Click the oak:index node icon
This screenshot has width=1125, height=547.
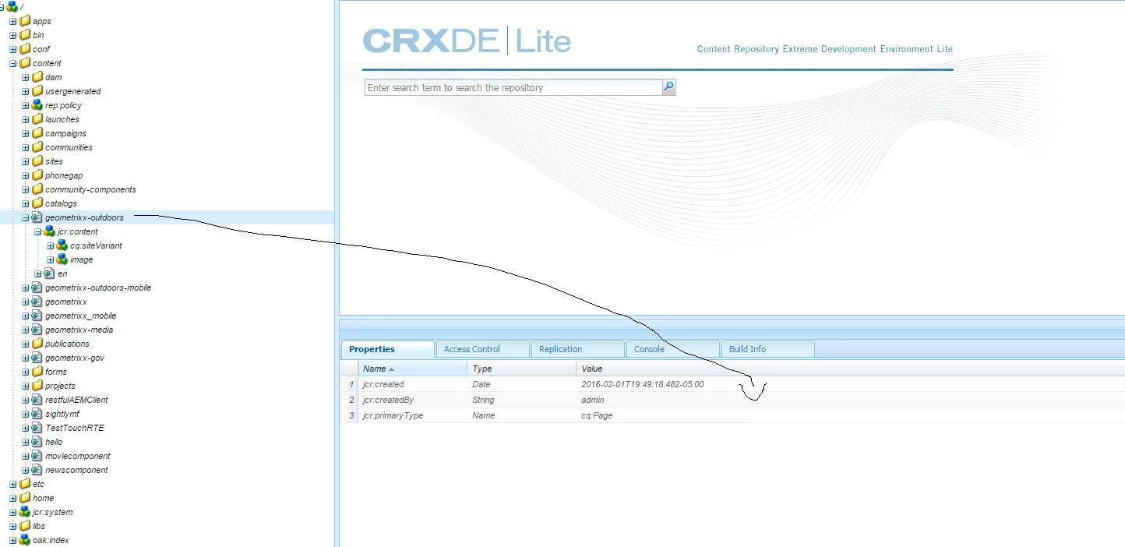pyautogui.click(x=25, y=540)
